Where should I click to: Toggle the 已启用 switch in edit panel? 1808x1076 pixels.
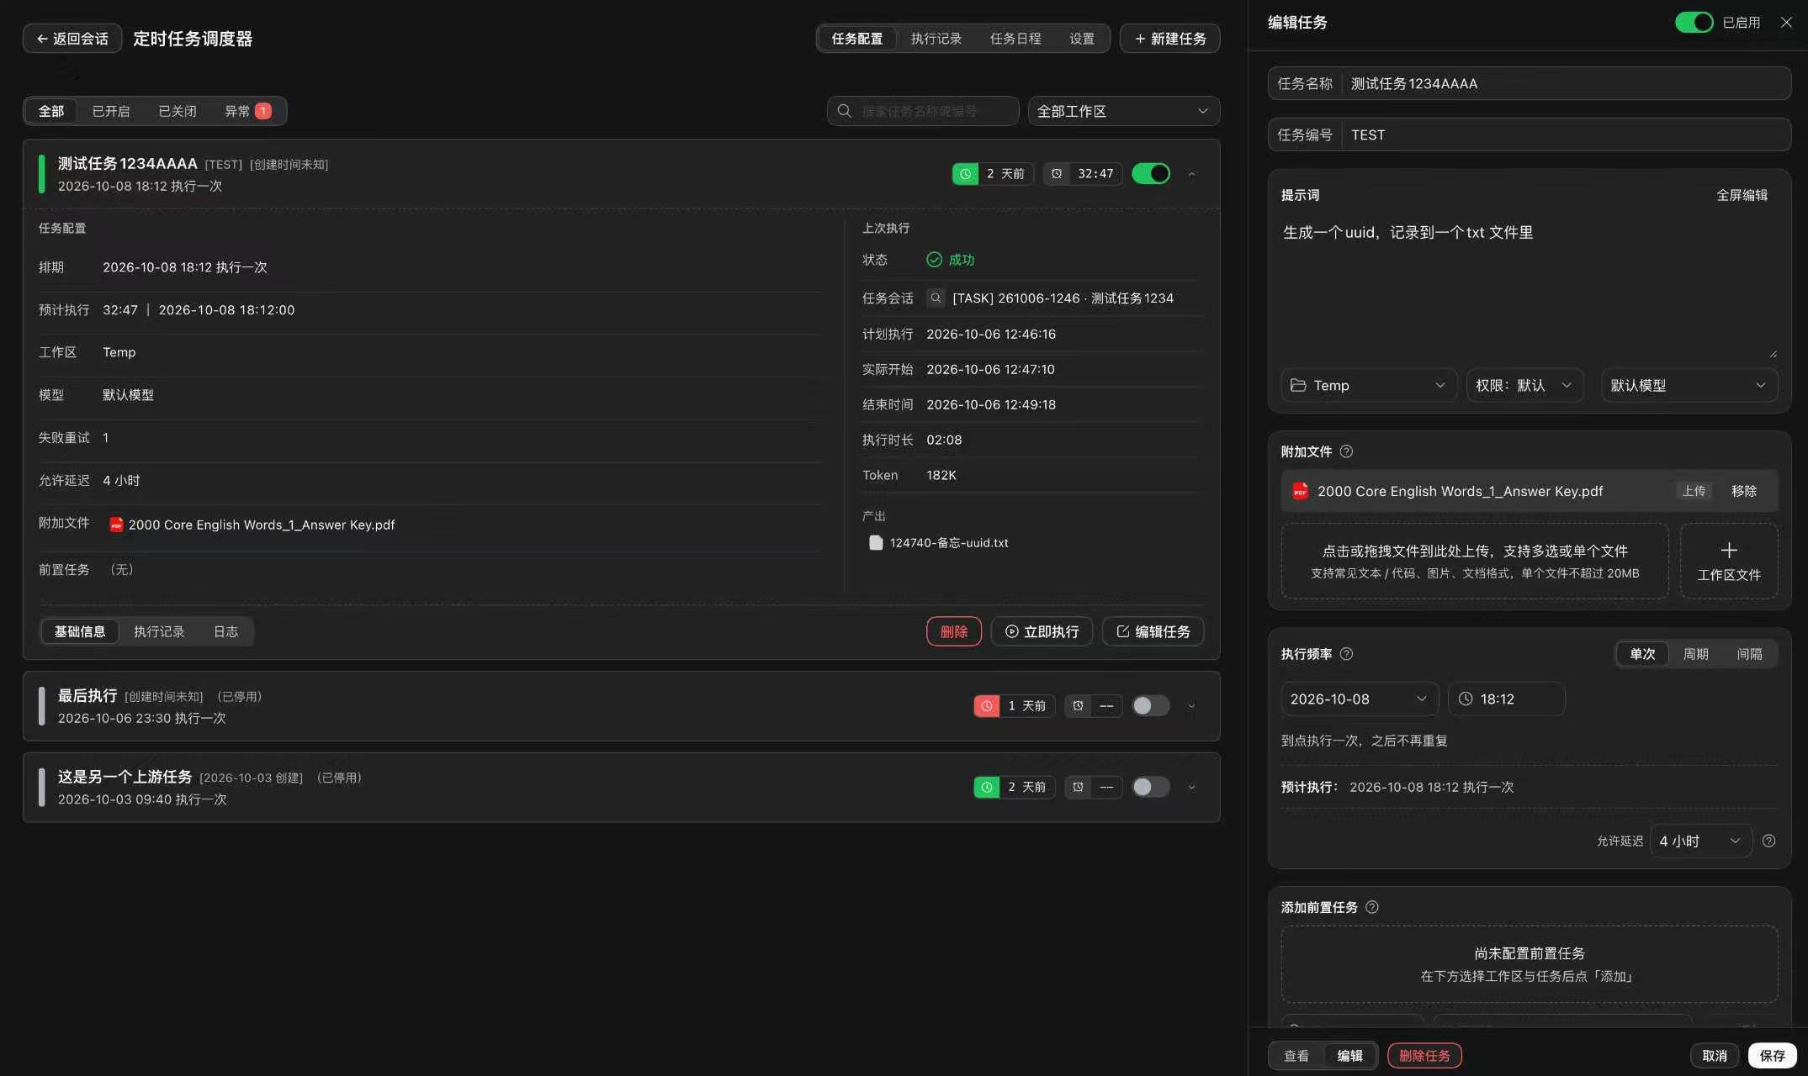point(1694,23)
